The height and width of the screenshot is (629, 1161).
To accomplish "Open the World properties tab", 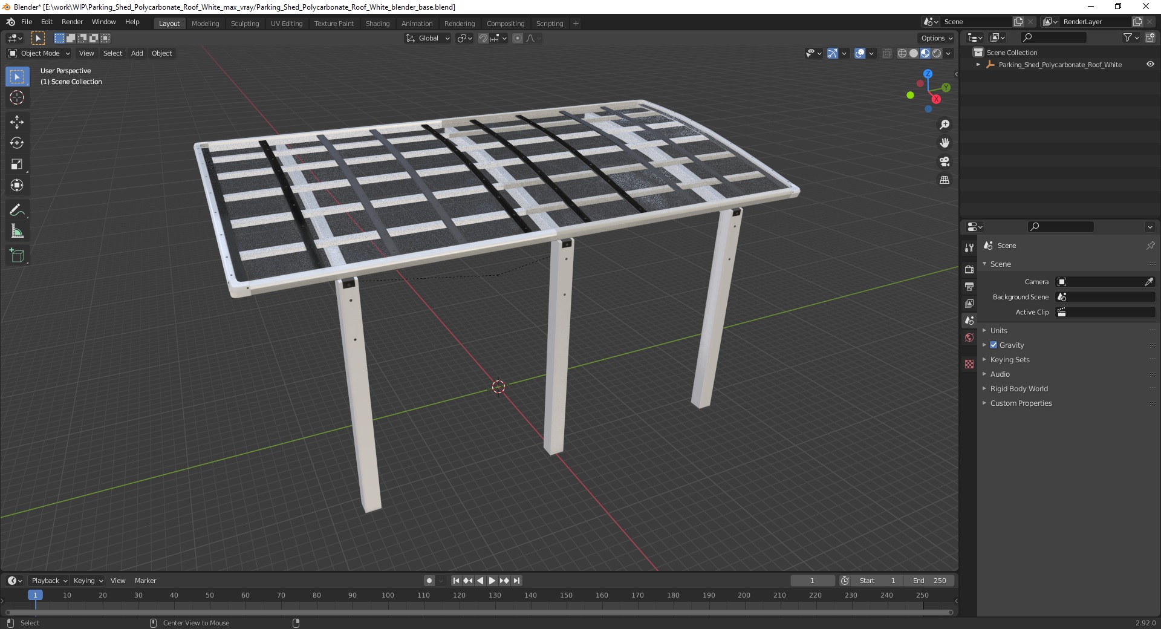I will (969, 337).
